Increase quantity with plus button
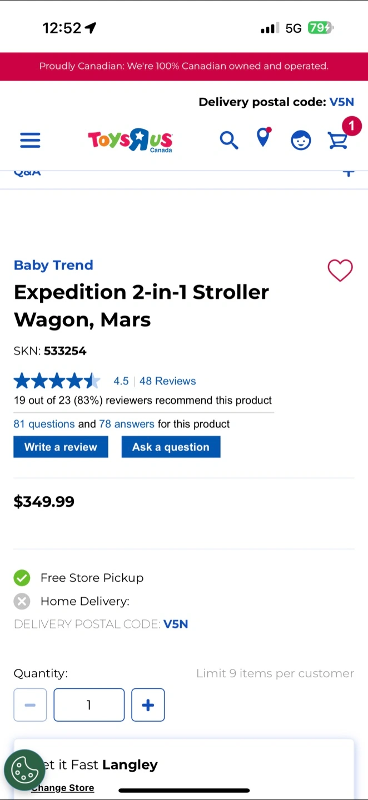 tap(148, 705)
